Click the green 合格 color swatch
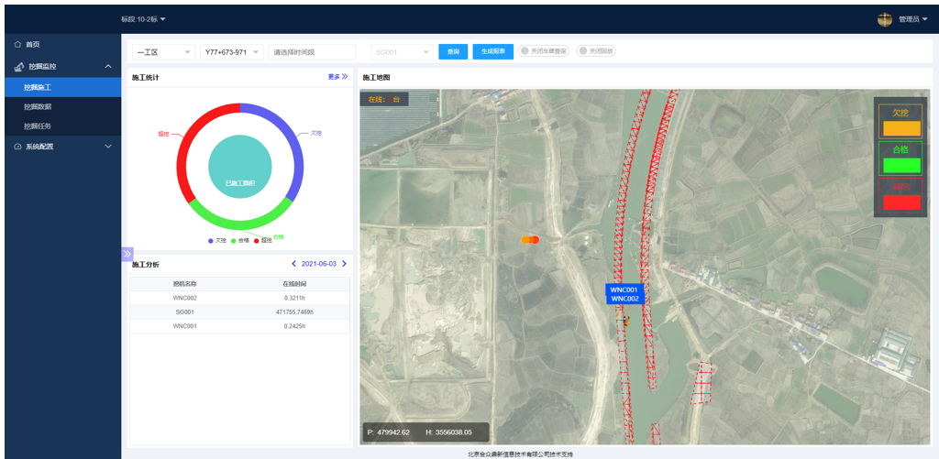The image size is (939, 459). coord(900,166)
